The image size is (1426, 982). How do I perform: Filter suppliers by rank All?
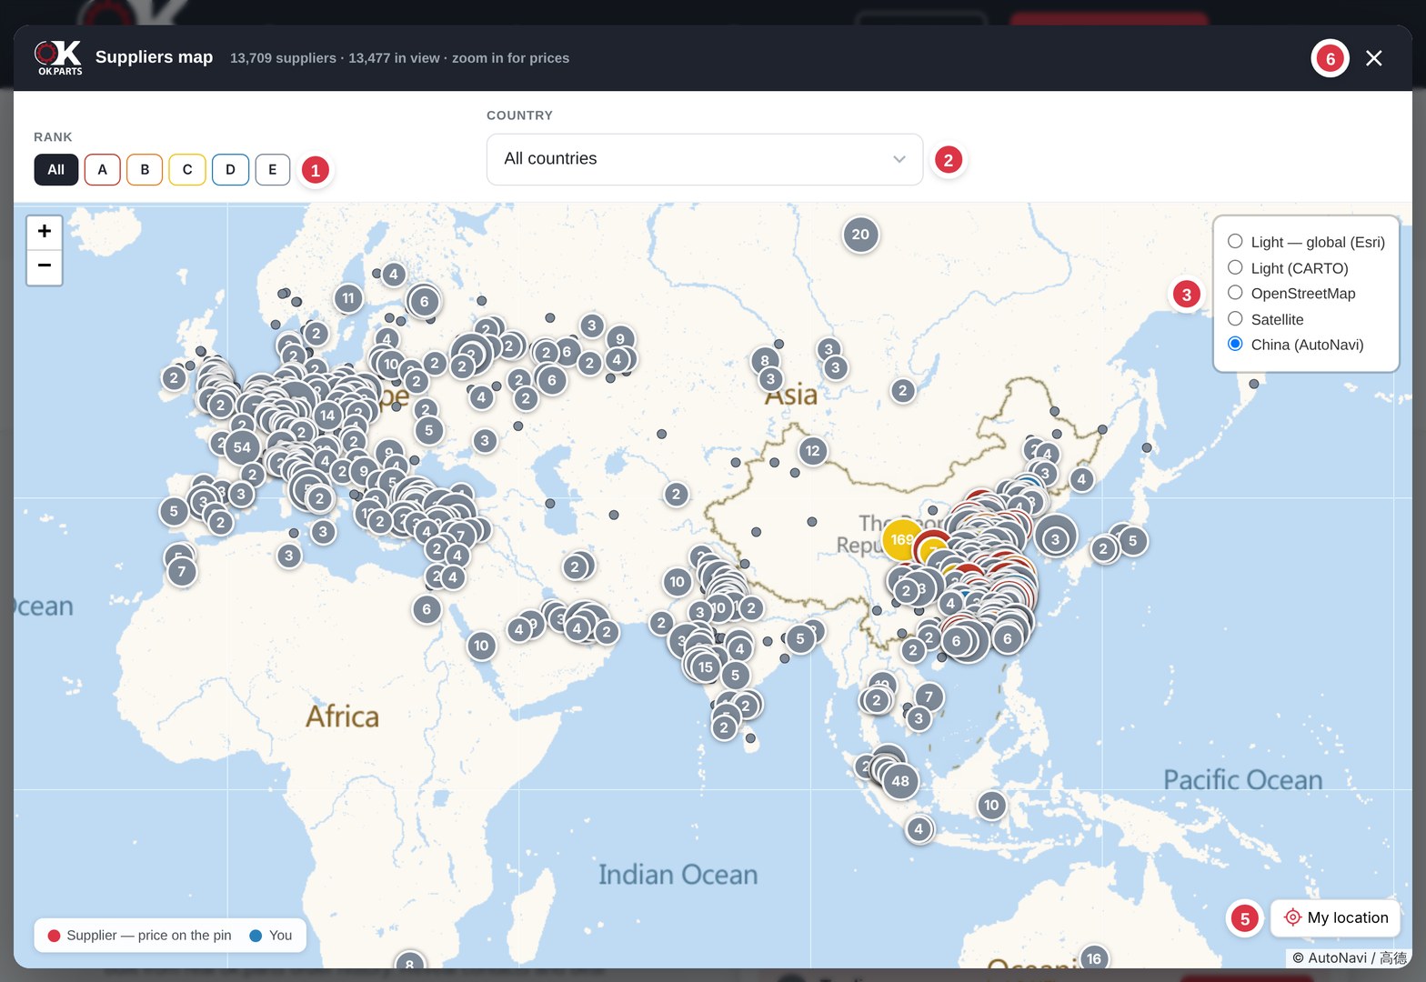[x=56, y=170]
